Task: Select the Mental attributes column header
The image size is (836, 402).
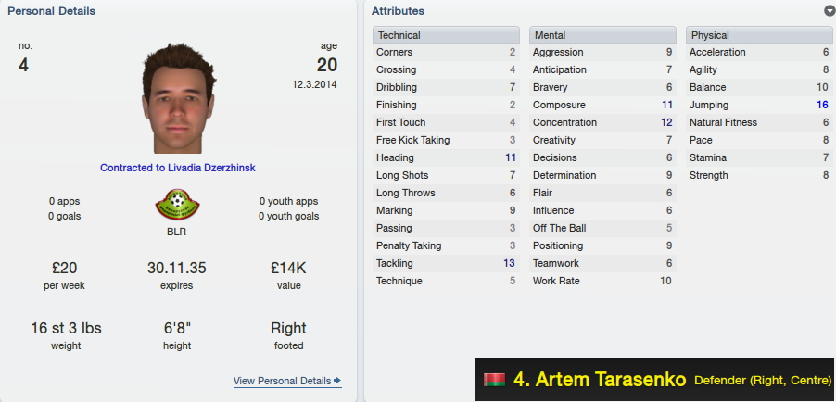Action: pos(602,35)
